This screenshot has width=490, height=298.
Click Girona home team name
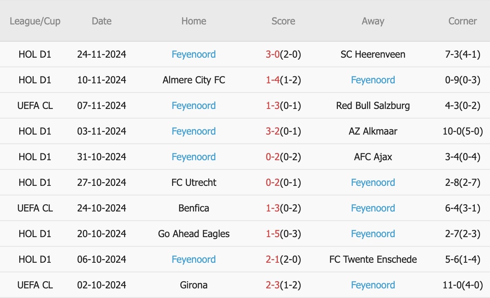pos(194,285)
